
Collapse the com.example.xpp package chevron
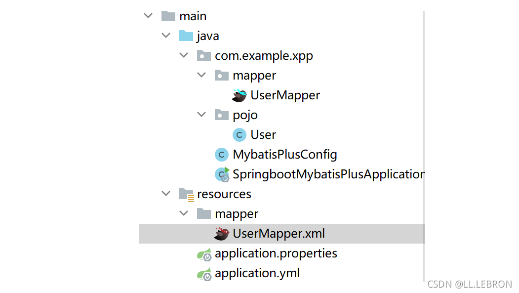(x=184, y=55)
